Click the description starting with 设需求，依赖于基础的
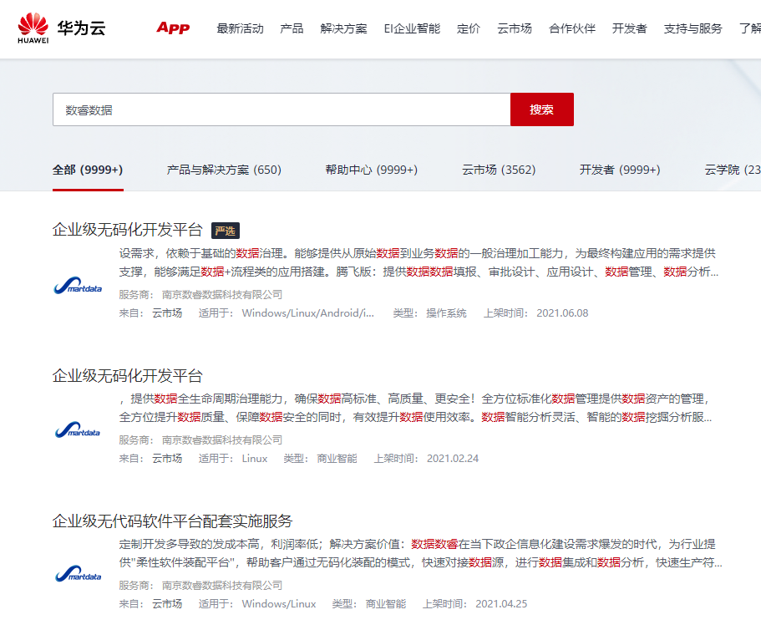 (419, 262)
